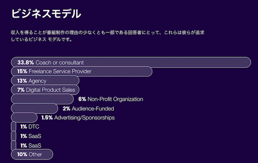Click the first 1% SaaS label
This screenshot has width=258, height=163.
pyautogui.click(x=31, y=136)
